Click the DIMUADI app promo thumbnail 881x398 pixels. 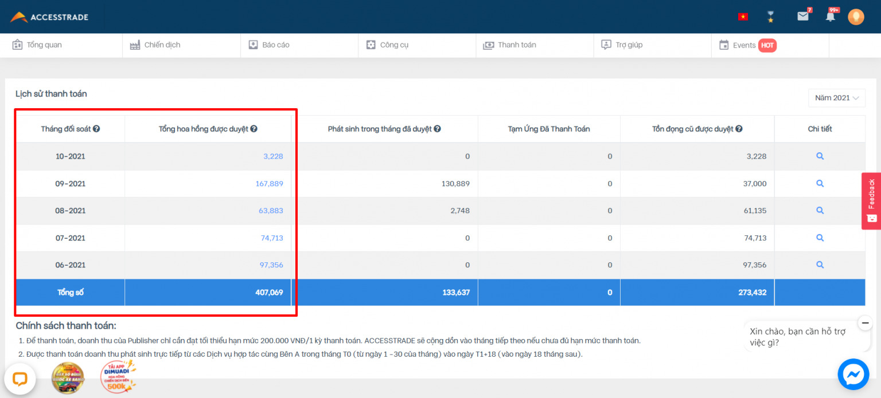point(117,377)
